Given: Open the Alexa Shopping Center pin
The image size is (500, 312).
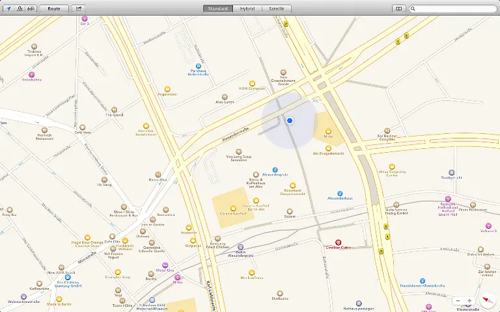Looking at the screenshot, I should pos(392,166).
